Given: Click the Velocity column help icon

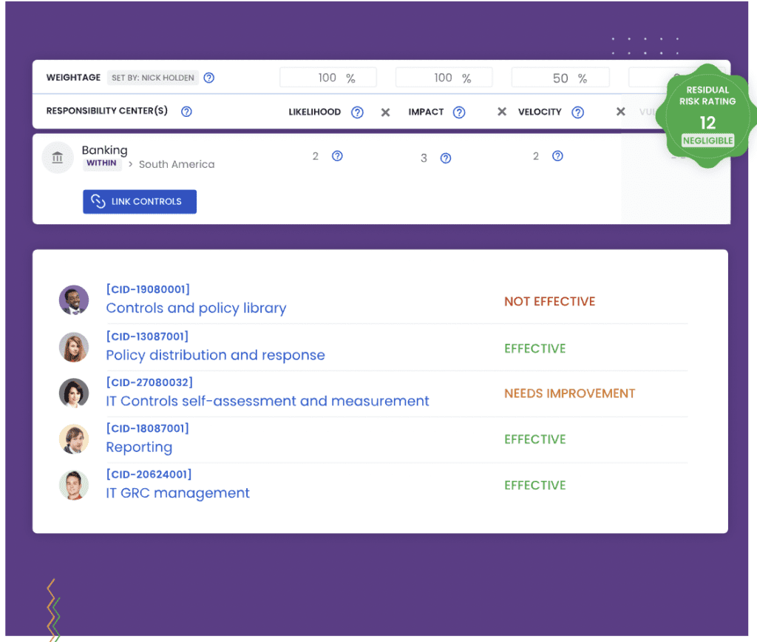Looking at the screenshot, I should click(x=577, y=112).
